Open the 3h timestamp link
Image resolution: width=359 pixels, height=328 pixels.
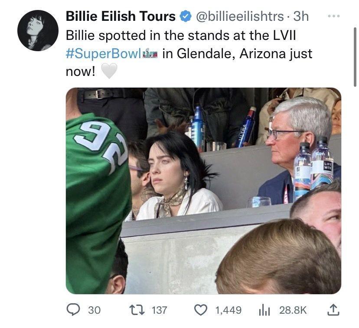[x=301, y=16]
